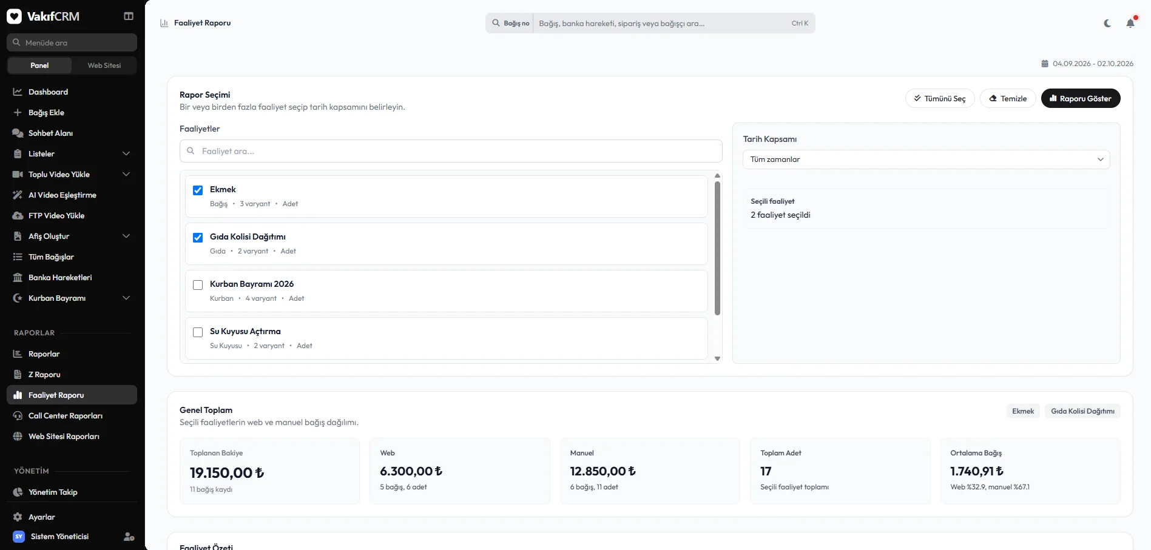Viewport: 1151px width, 550px height.
Task: Click Banka Hareketleri bank icon
Action: pyautogui.click(x=18, y=278)
